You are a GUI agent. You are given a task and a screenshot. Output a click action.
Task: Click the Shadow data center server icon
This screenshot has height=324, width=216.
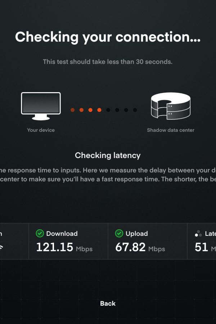(x=171, y=106)
